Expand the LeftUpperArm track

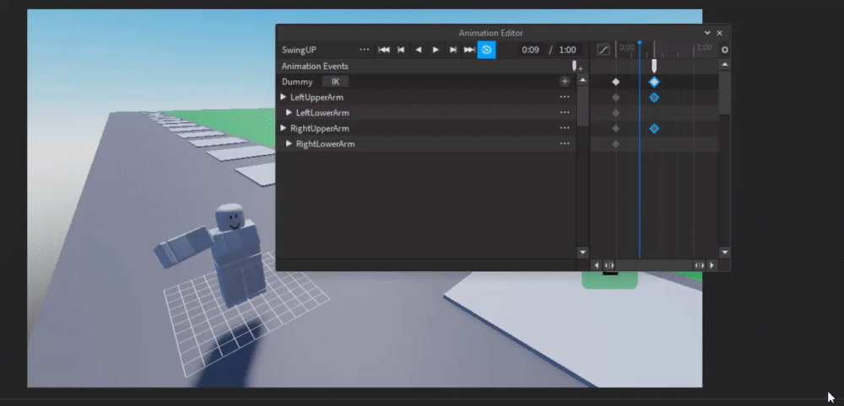[284, 97]
